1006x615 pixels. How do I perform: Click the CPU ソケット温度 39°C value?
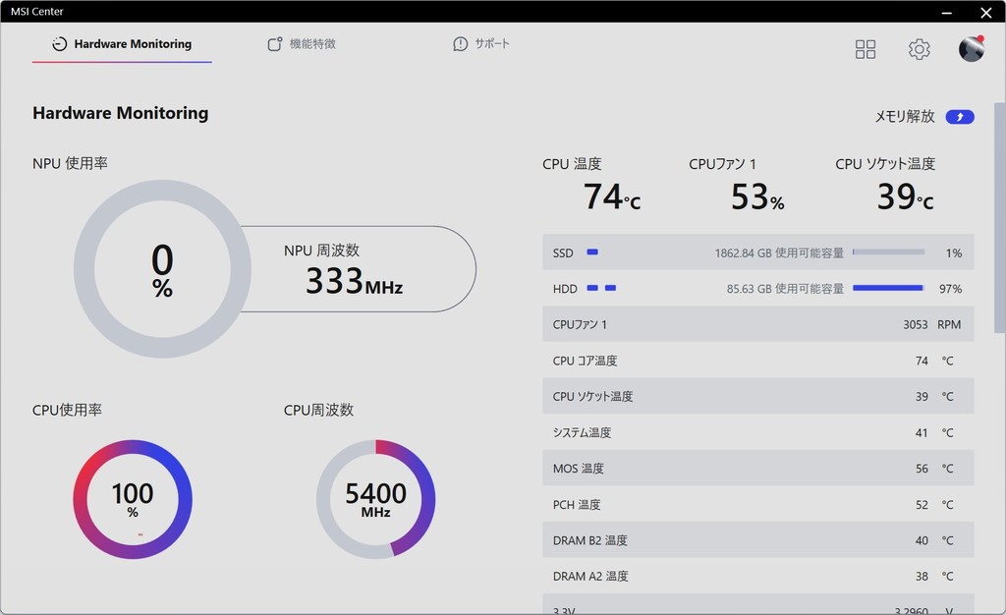(905, 196)
